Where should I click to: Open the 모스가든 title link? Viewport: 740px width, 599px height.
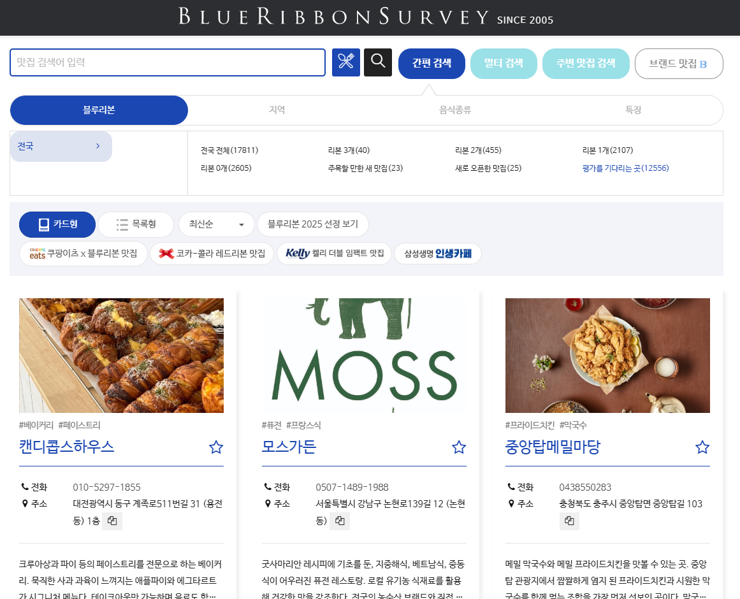point(289,447)
